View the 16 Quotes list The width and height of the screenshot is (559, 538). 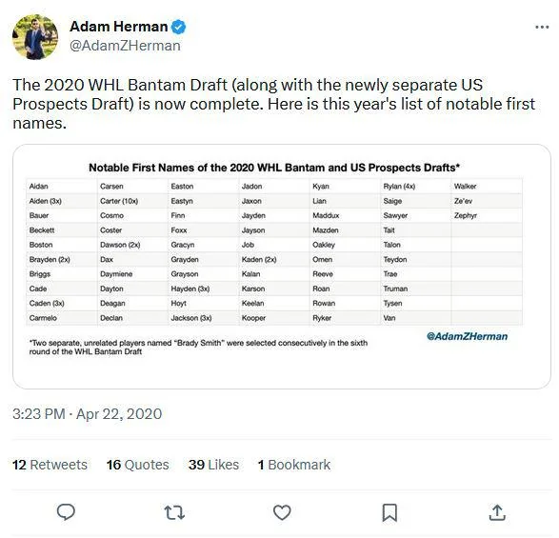138,465
